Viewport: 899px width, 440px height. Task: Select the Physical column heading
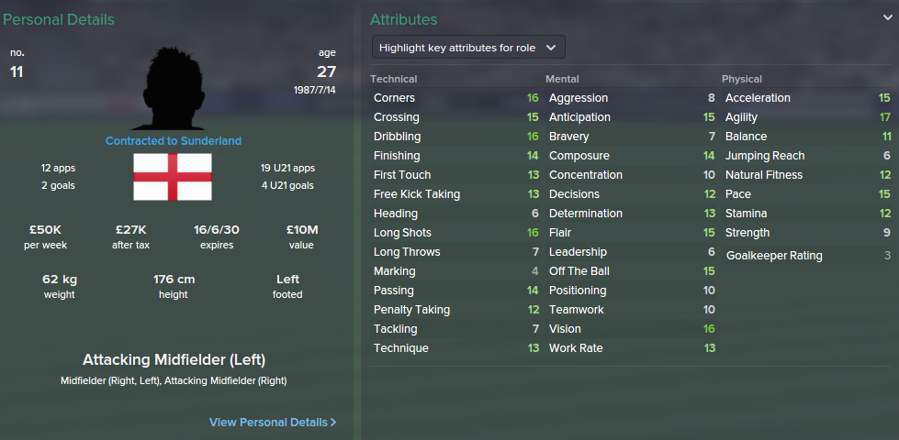pyautogui.click(x=742, y=79)
